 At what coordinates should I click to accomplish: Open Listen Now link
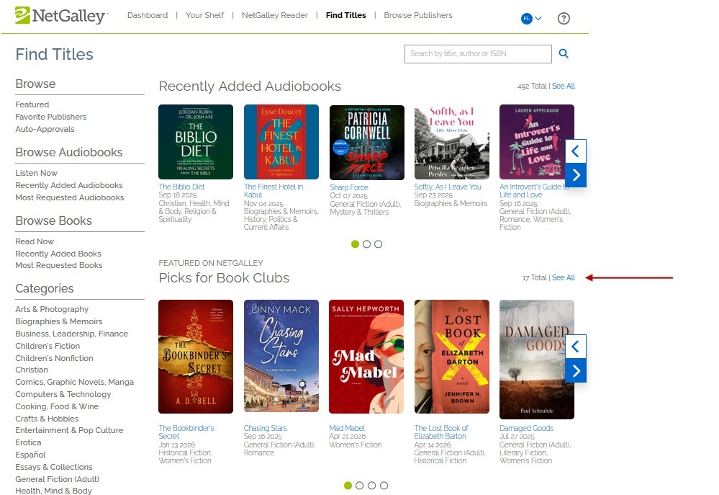click(x=36, y=173)
